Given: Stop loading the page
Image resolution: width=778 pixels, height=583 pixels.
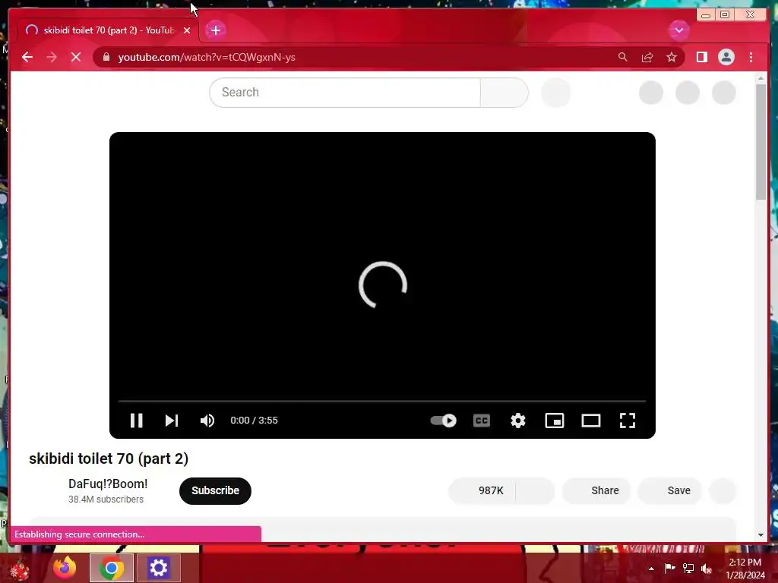Looking at the screenshot, I should click(76, 57).
